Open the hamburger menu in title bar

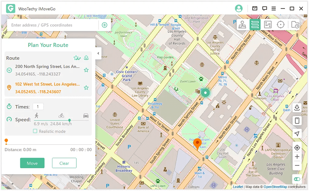[274, 8]
